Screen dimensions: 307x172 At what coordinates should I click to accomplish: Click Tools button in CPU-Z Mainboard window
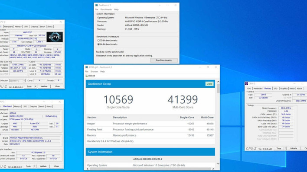click(29, 166)
